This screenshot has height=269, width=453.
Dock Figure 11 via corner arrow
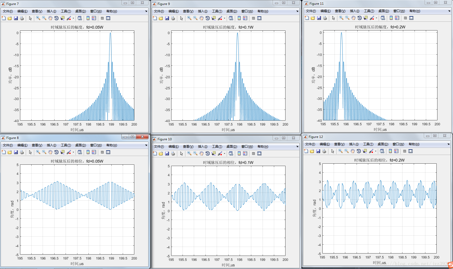tap(449, 11)
